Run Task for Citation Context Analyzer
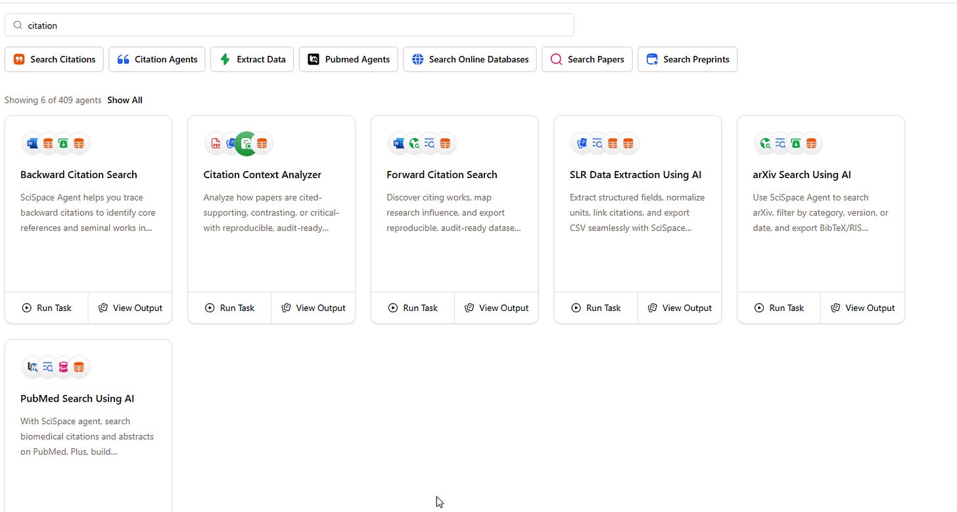The width and height of the screenshot is (957, 512). [x=229, y=308]
